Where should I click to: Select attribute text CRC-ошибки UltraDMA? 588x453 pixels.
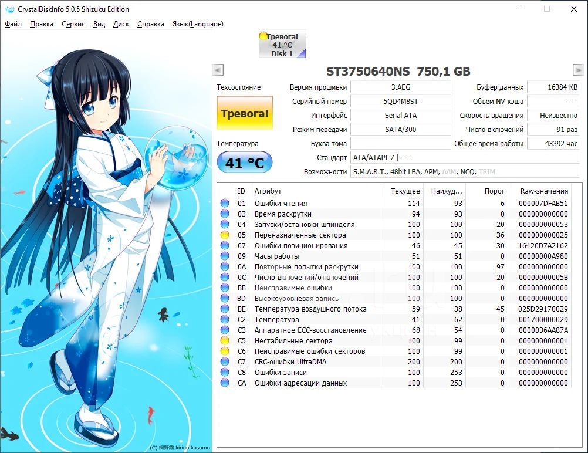click(x=290, y=362)
